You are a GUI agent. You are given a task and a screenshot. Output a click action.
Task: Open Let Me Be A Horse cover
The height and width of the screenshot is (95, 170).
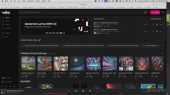tap(28, 63)
